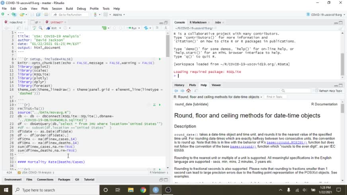Click Refresh Help Topic
This screenshot has width=347, height=195.
pos(329,91)
